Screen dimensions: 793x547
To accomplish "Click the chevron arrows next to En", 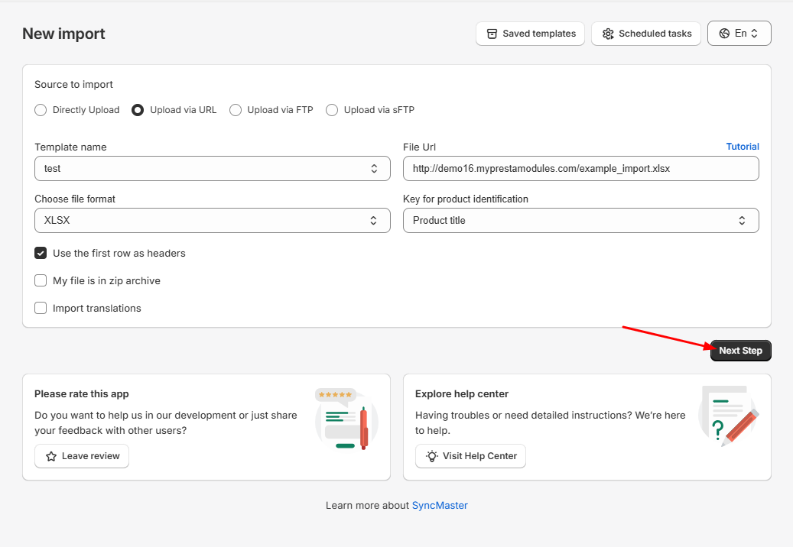I will point(754,34).
